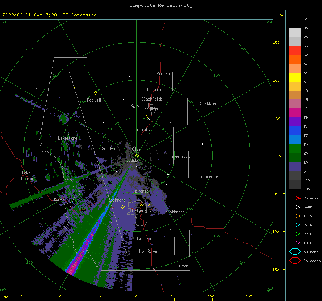This screenshot has width=322, height=301.
Task: Click the yellow diamond marker beside RockyMH
Action: click(96, 93)
